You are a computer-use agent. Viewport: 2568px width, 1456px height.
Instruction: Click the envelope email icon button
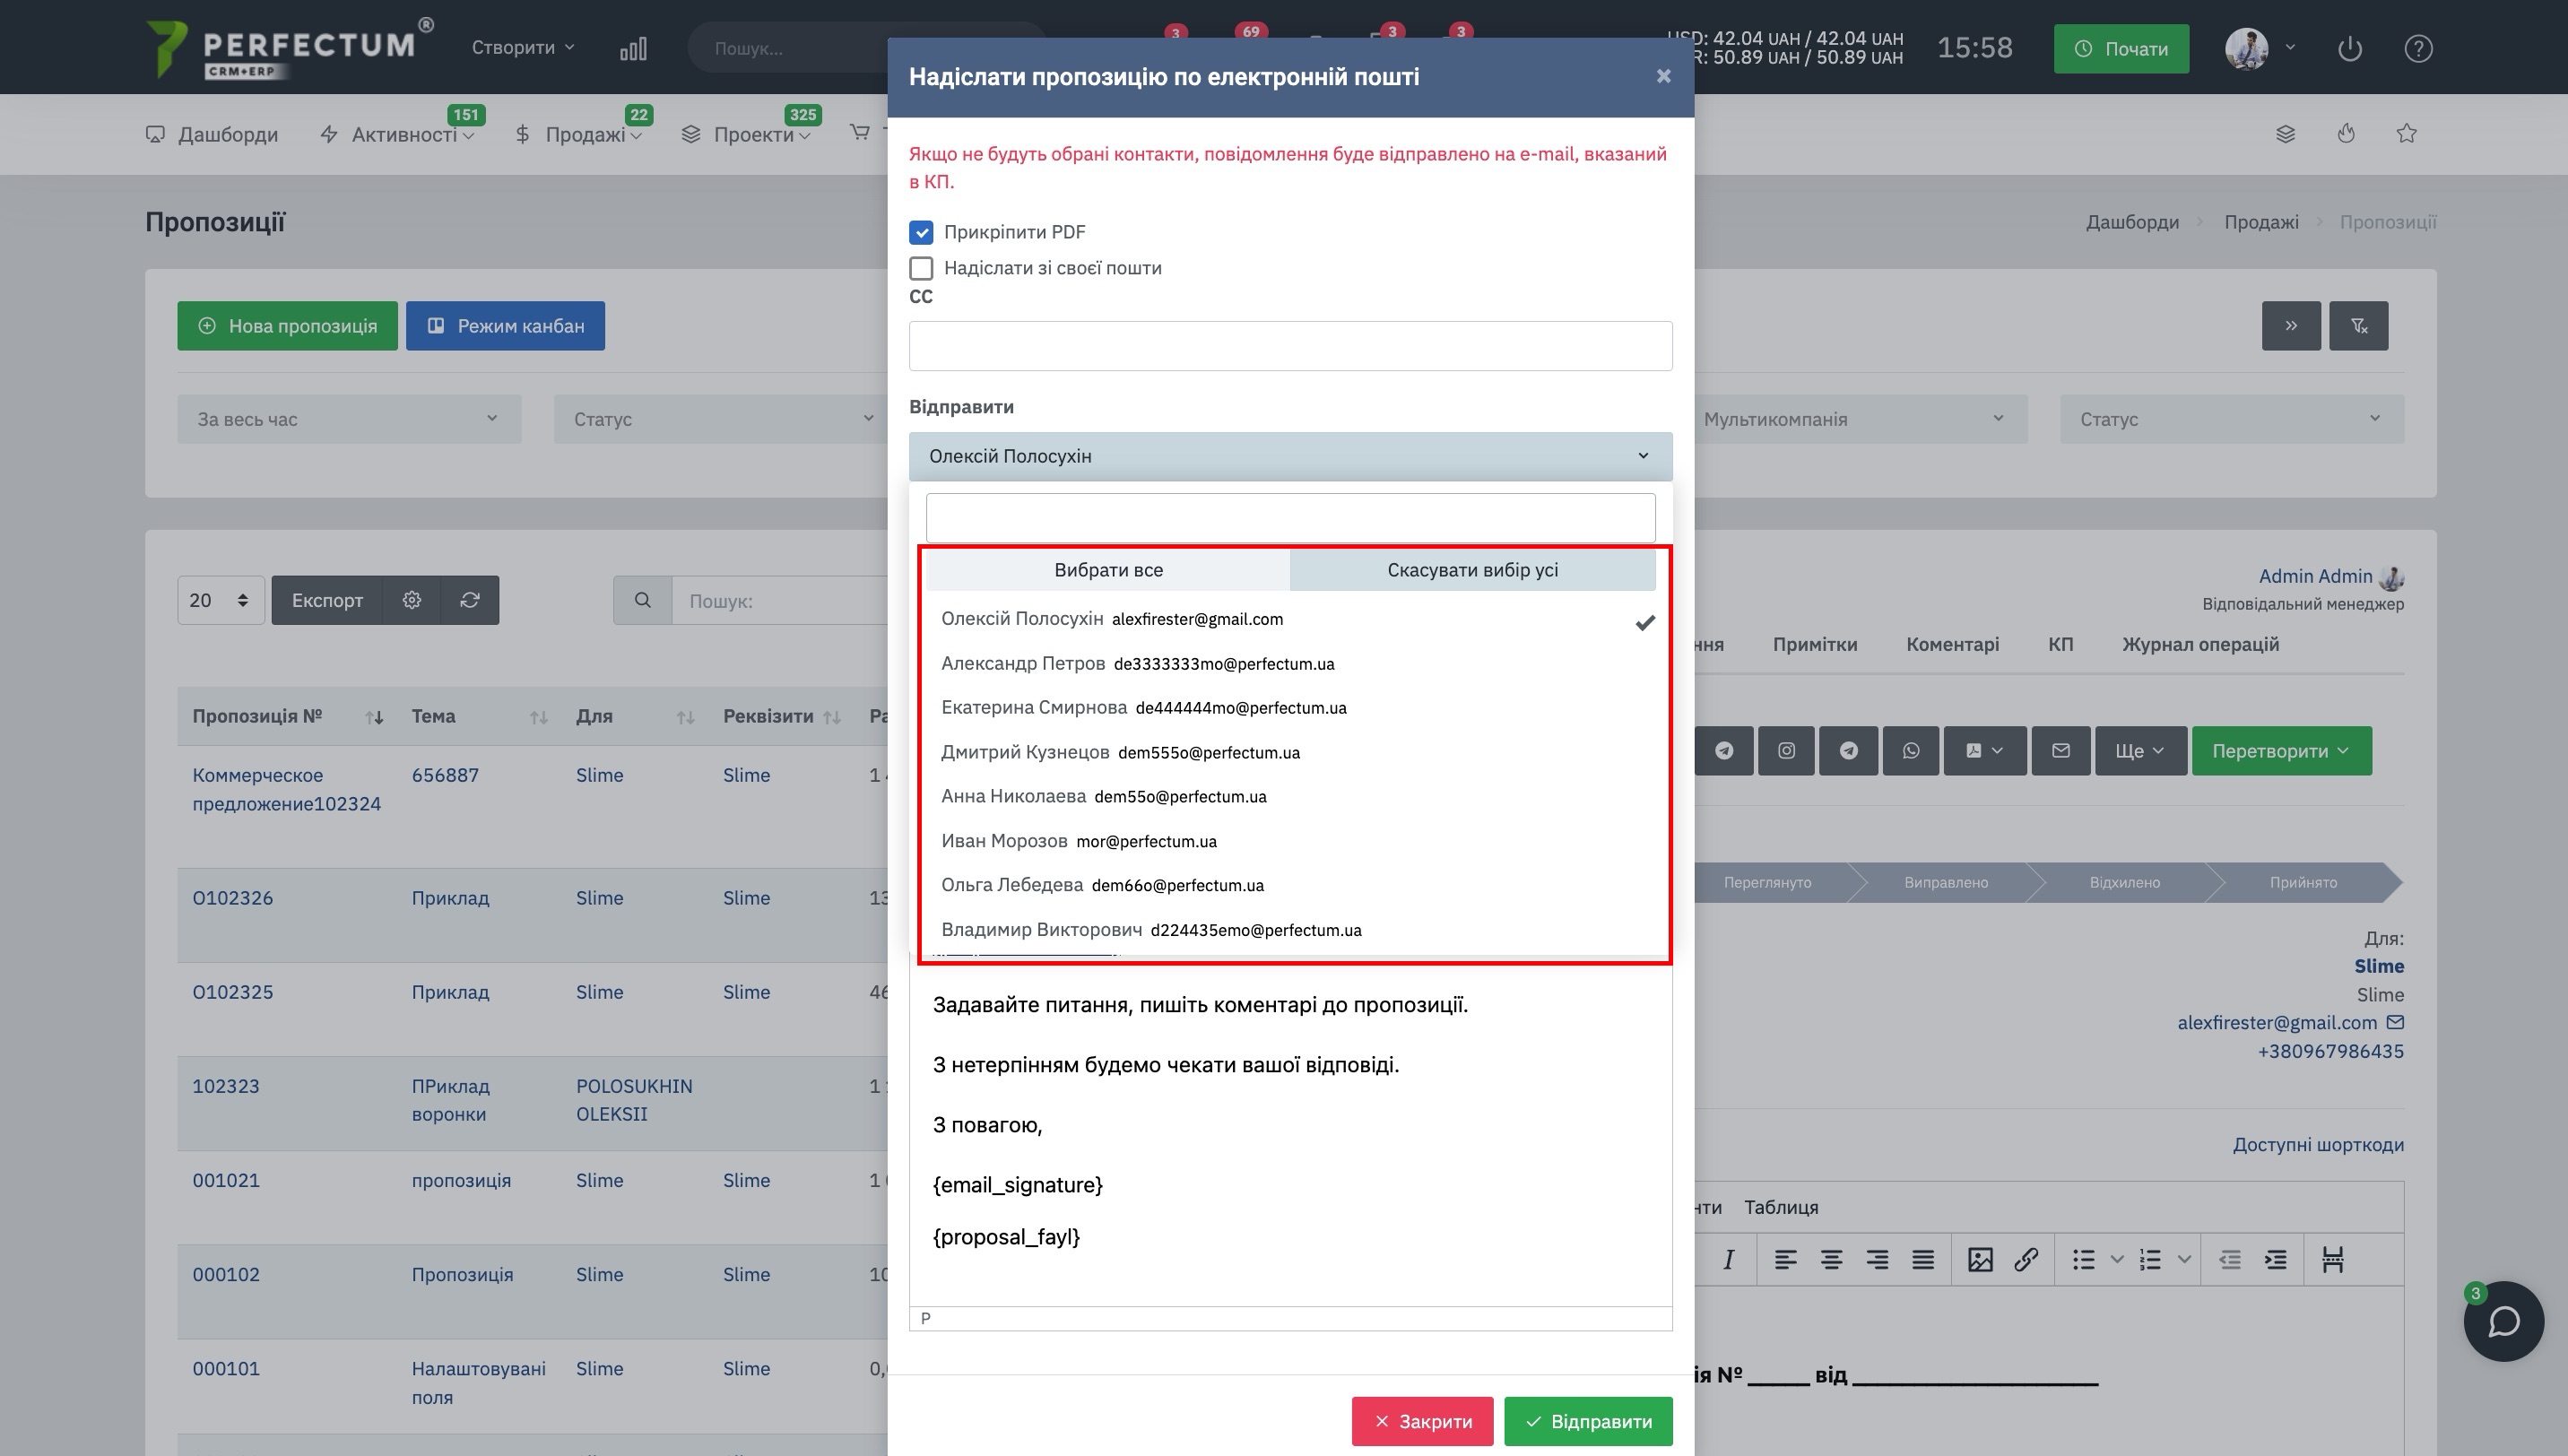2060,751
